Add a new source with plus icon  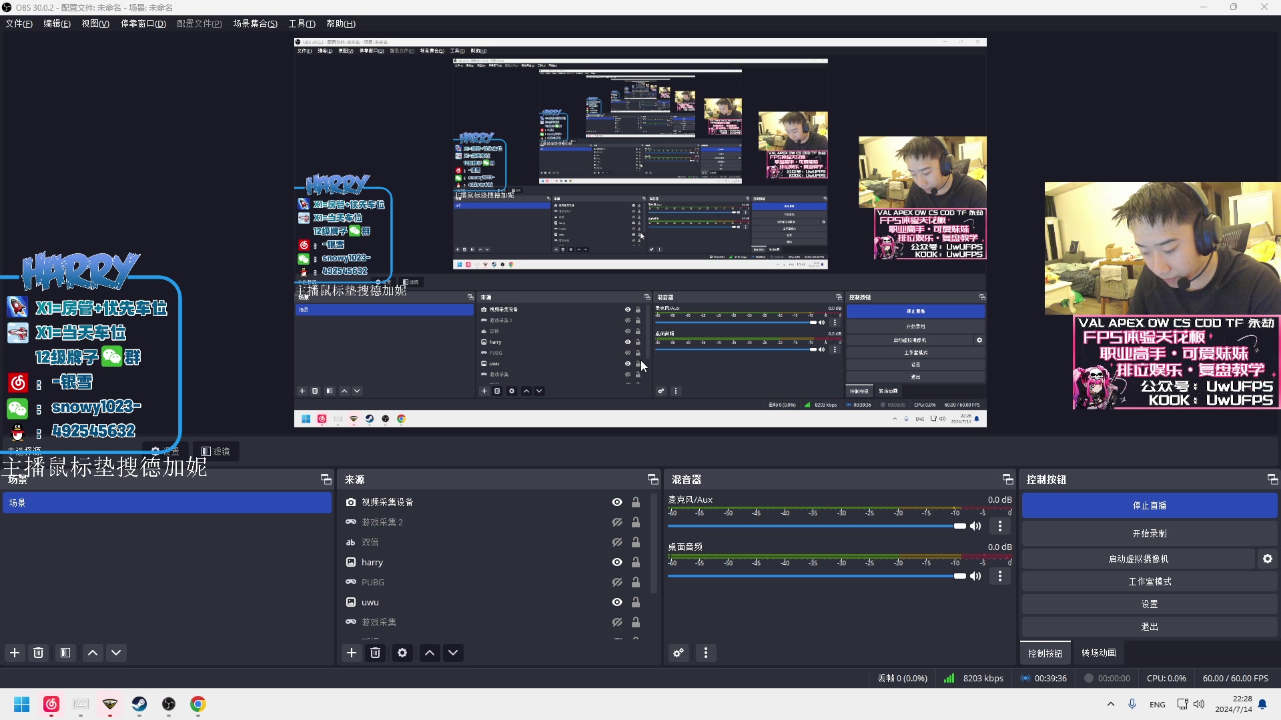(352, 653)
